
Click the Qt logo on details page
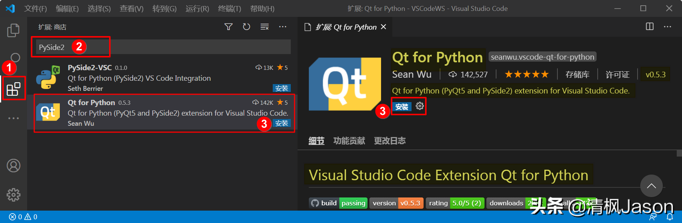345,84
